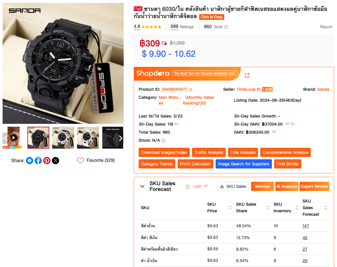Share product on X
Image resolution: width=337 pixels, height=267 pixels.
click(x=55, y=161)
